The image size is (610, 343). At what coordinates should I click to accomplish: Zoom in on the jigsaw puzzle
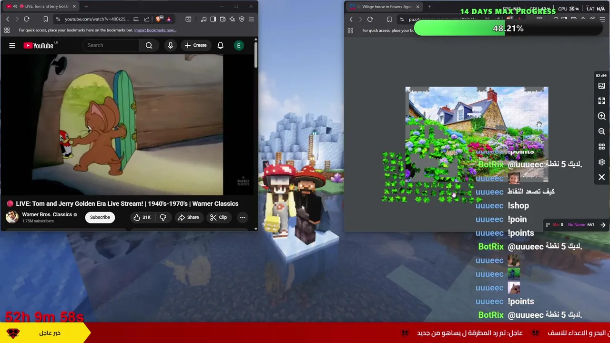tap(601, 116)
